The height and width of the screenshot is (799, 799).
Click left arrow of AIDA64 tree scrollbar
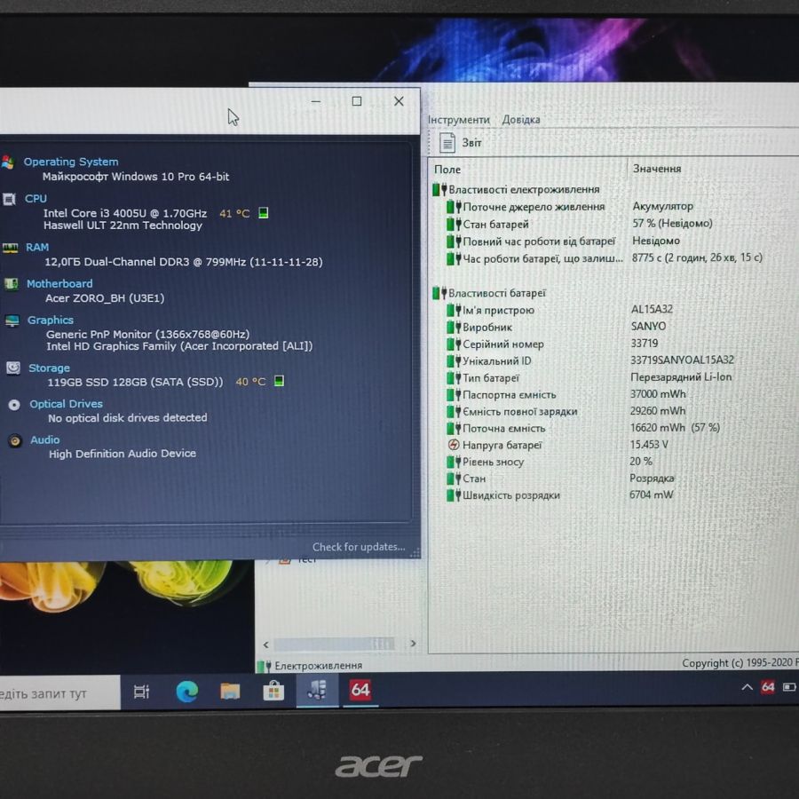point(266,645)
